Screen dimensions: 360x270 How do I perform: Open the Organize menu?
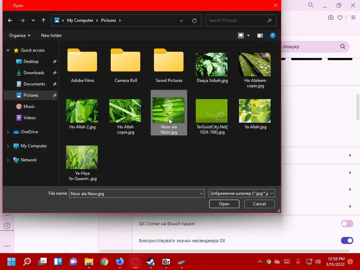coord(20,36)
